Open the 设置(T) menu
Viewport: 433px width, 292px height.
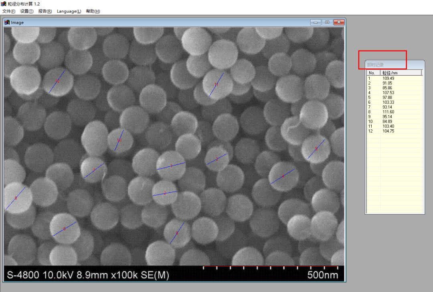[x=26, y=11]
